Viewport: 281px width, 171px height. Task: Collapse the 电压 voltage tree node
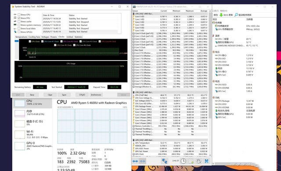tap(214, 52)
